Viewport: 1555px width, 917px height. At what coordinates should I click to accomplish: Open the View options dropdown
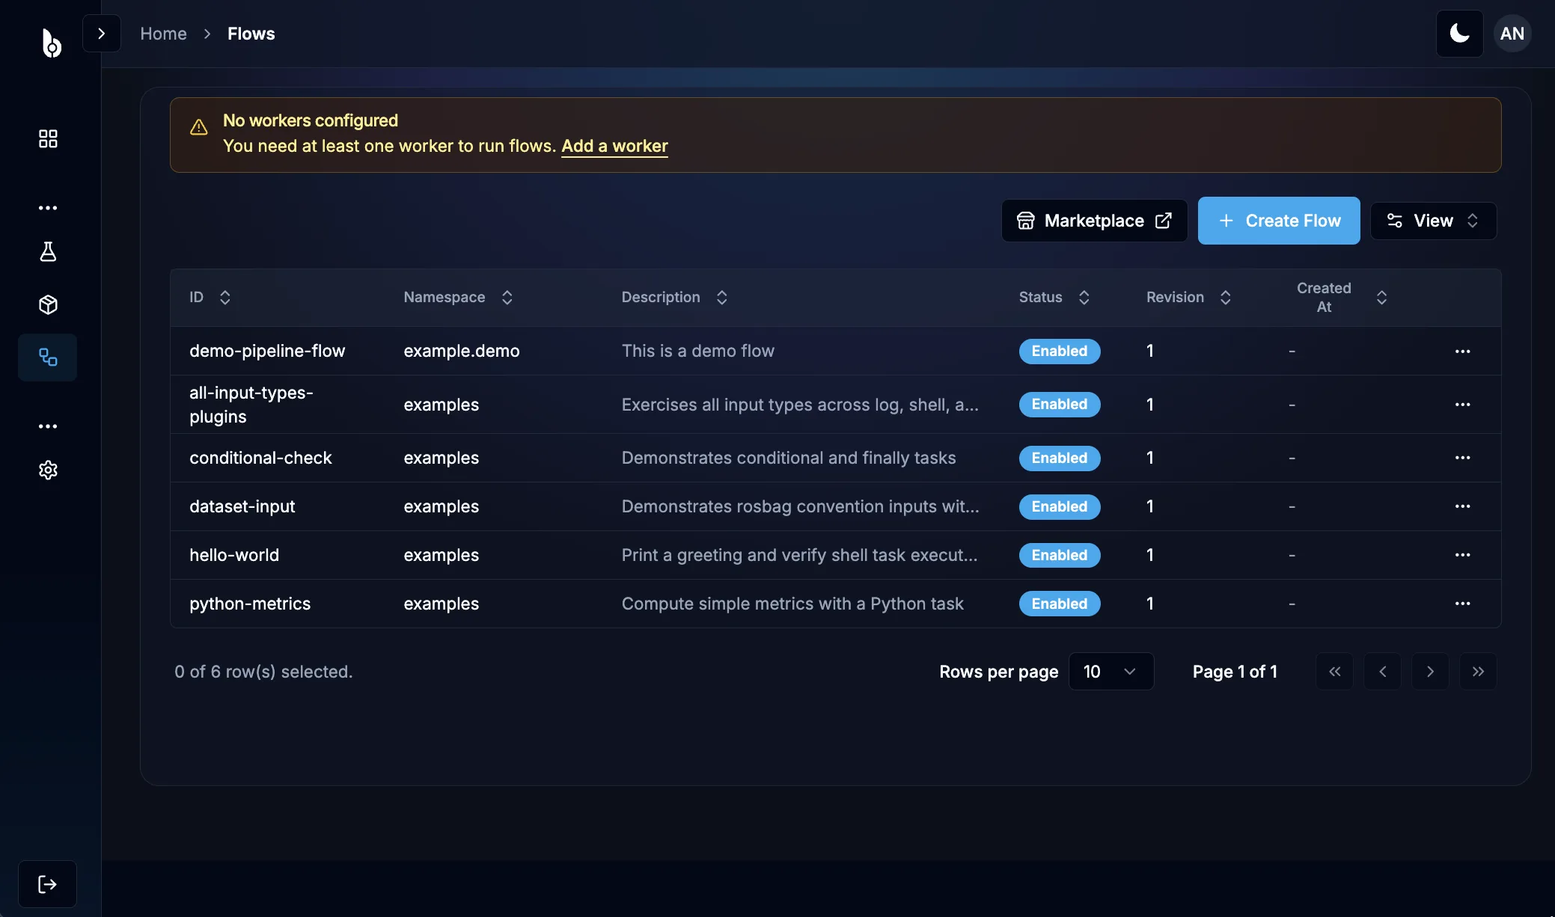click(1433, 221)
